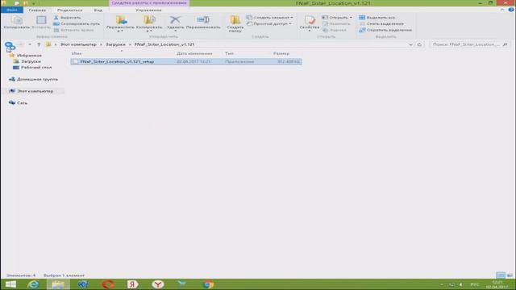Open the Quick Access Toolbar customize arrow
The image size is (516, 290).
pyautogui.click(x=33, y=3)
